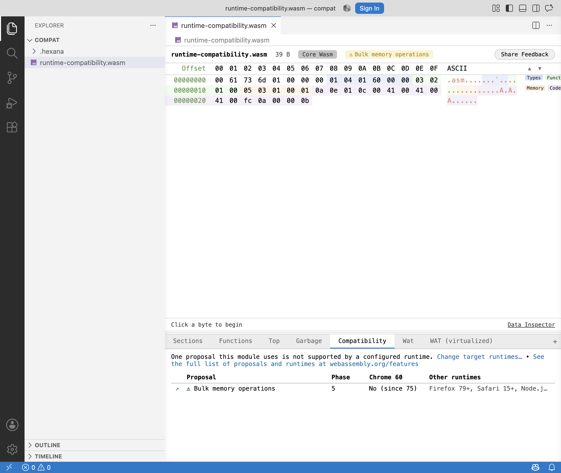Click the Share Feedback button

524,55
